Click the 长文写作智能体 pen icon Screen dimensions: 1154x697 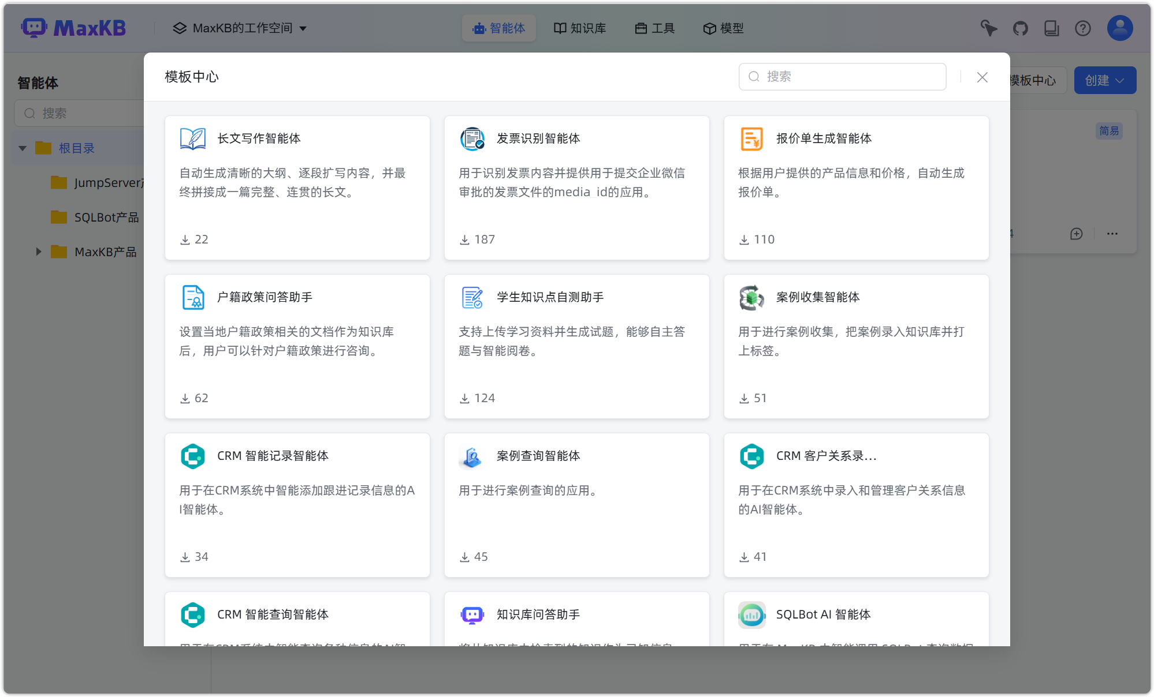[193, 138]
